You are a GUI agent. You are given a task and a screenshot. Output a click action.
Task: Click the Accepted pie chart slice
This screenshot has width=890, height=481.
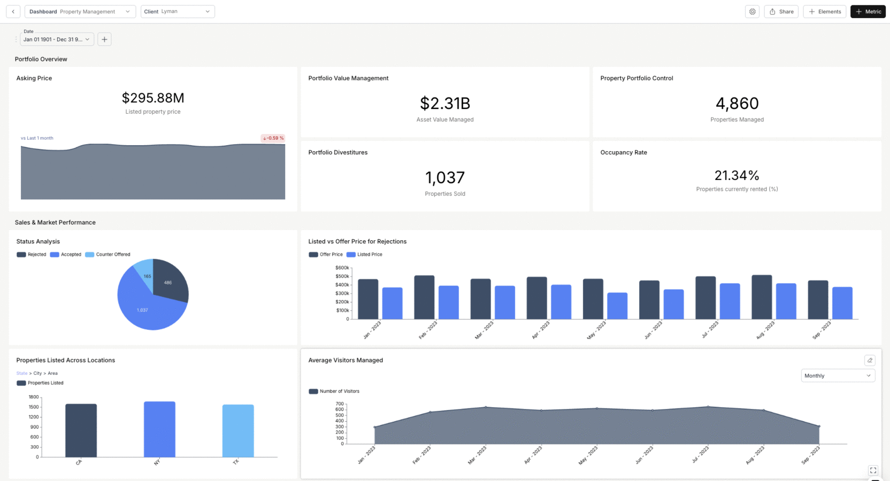[142, 310]
